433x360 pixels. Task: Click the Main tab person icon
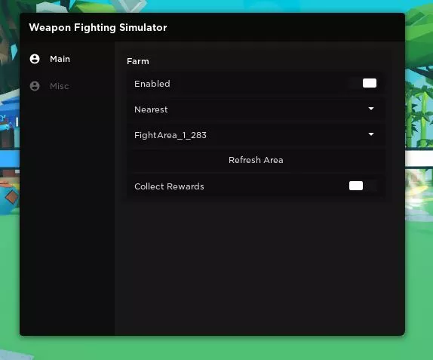35,59
